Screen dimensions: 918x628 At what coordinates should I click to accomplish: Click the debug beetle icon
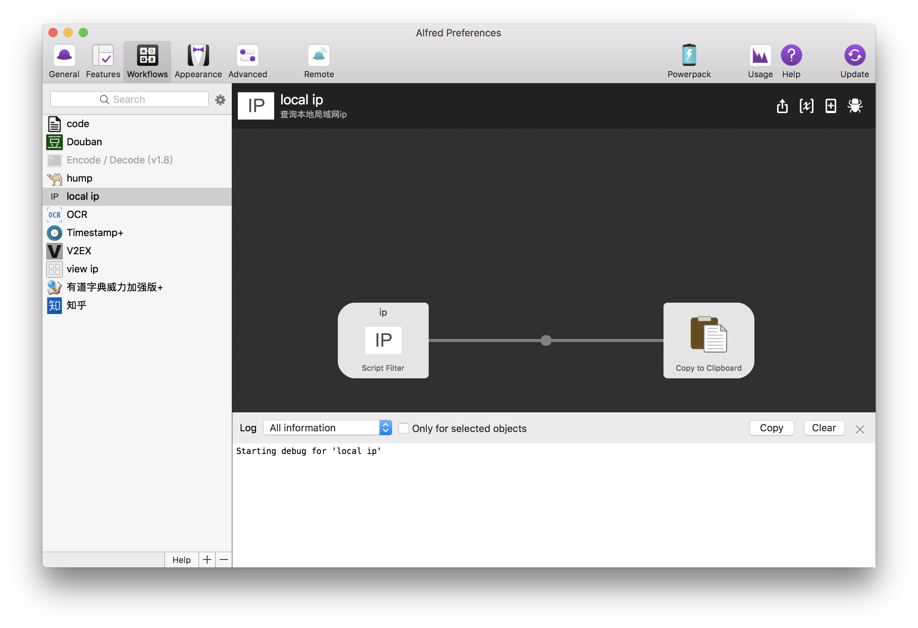pyautogui.click(x=854, y=106)
